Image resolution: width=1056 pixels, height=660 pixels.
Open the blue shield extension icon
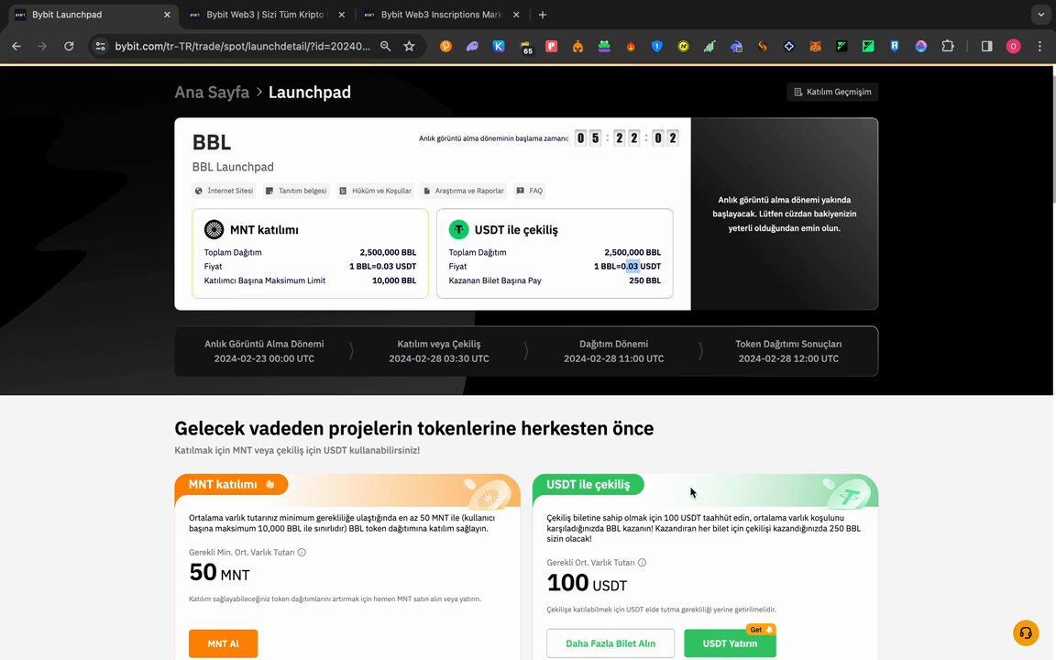click(x=656, y=47)
